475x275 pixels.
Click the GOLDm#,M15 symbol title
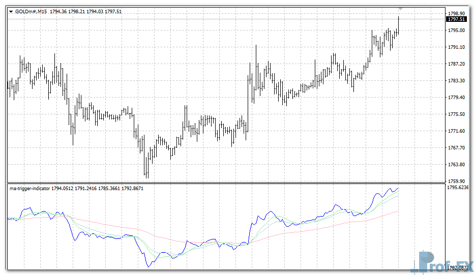(x=31, y=12)
